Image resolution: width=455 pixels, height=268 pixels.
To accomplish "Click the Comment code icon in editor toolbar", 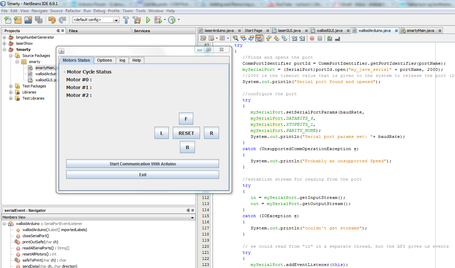I will (x=329, y=38).
